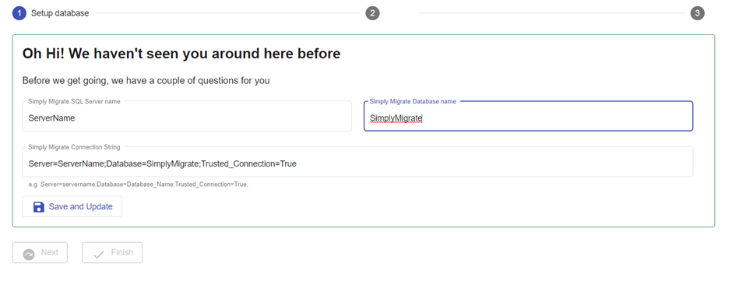Save settings via Save and Update text
Image resolution: width=732 pixels, height=281 pixels.
tap(81, 206)
